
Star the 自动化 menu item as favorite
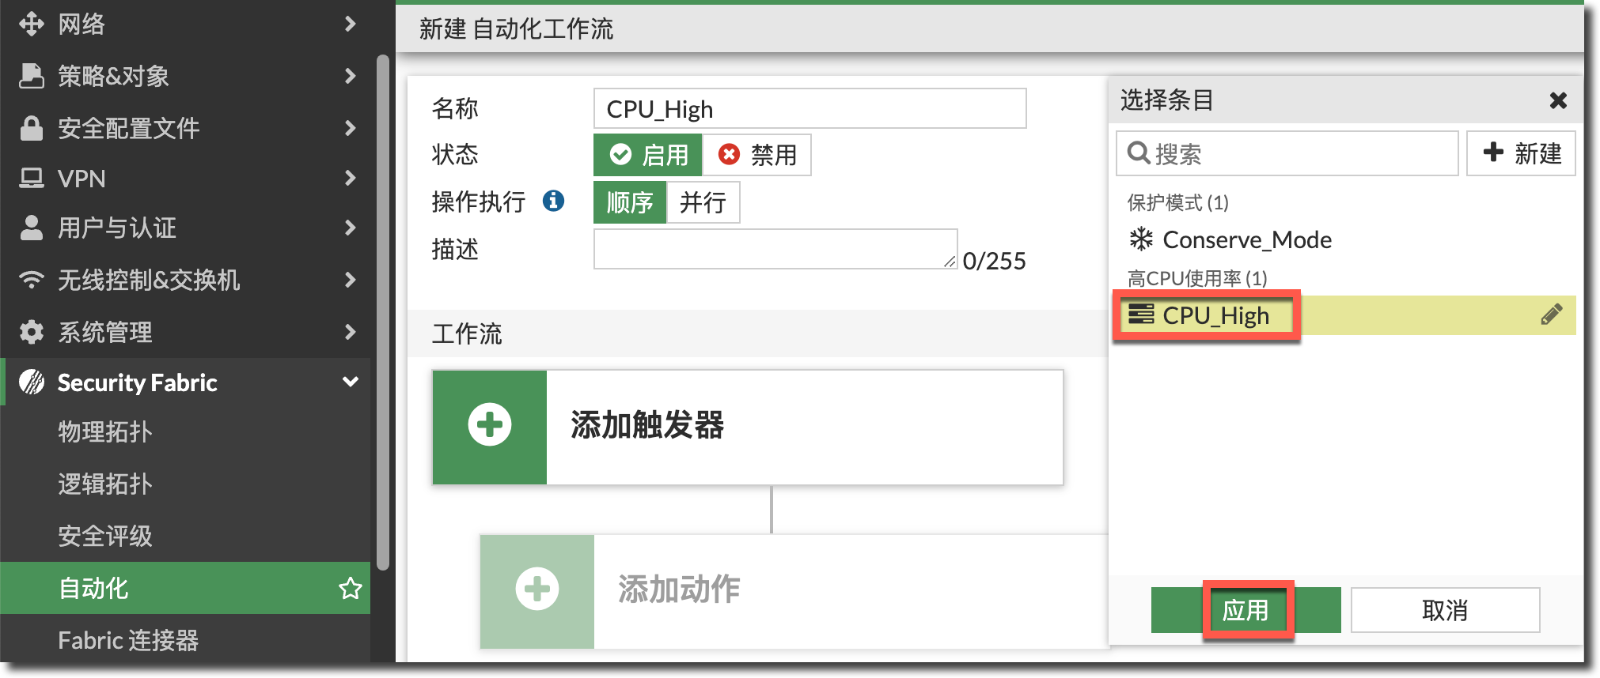pos(350,588)
